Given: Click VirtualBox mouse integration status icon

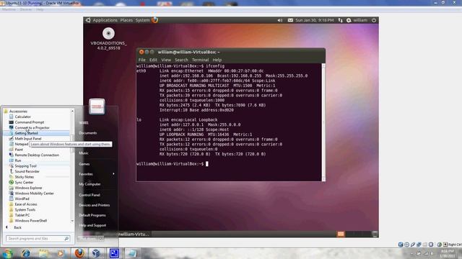Looking at the screenshot, I should coord(440,245).
